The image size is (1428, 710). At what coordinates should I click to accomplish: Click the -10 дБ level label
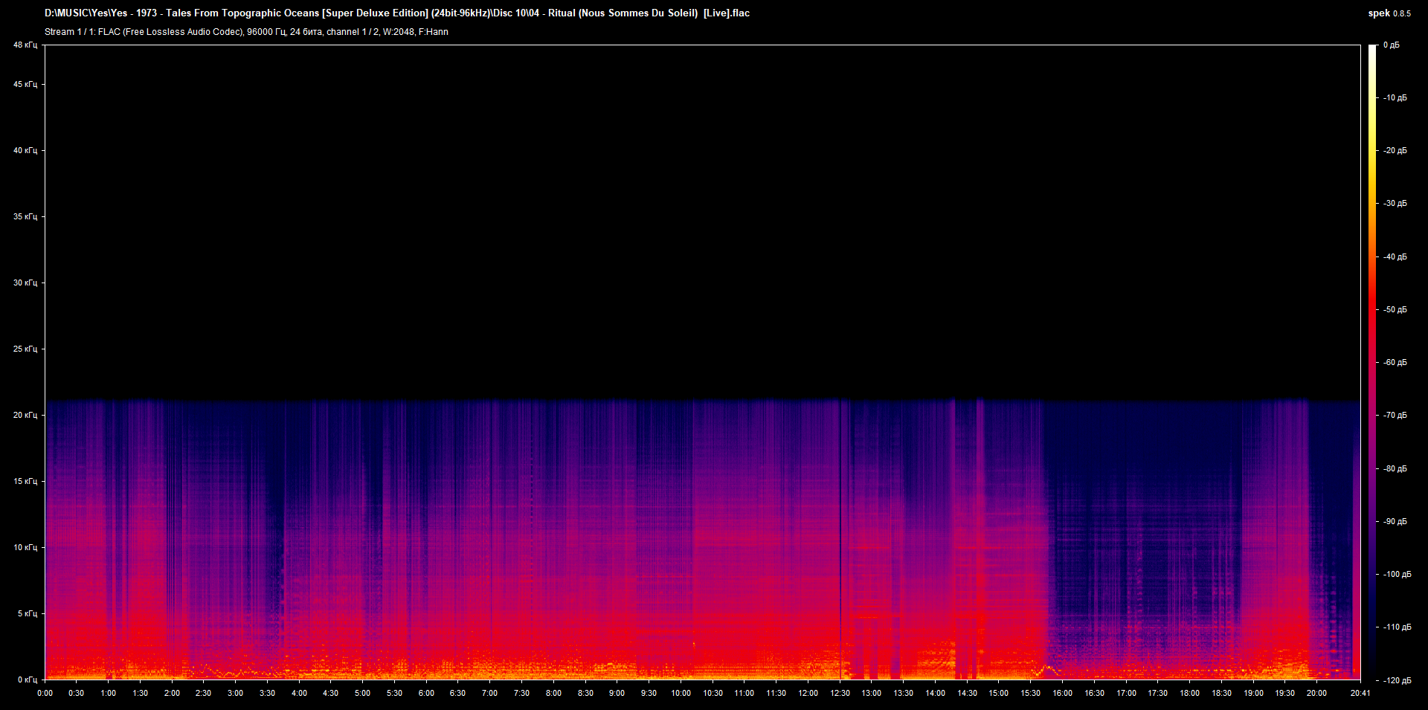point(1395,98)
